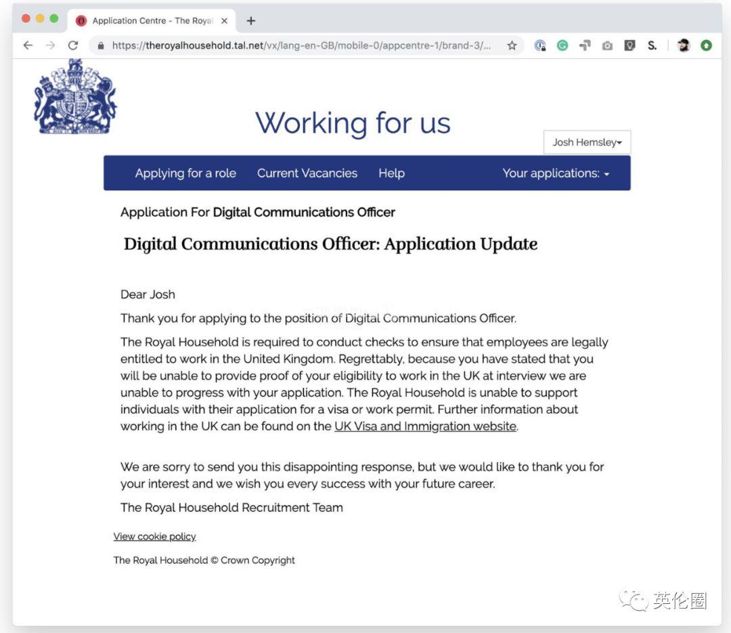
Task: Open the Current Vacancies menu item
Action: pyautogui.click(x=307, y=173)
